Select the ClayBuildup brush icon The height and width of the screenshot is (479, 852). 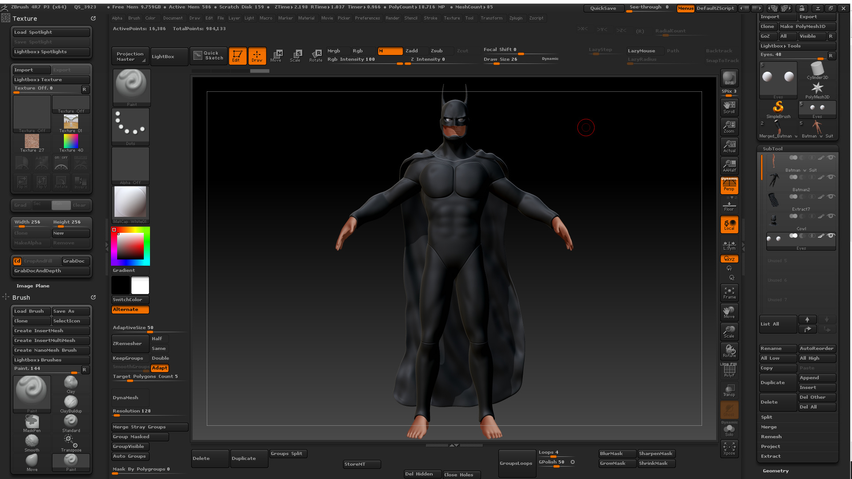pos(71,404)
